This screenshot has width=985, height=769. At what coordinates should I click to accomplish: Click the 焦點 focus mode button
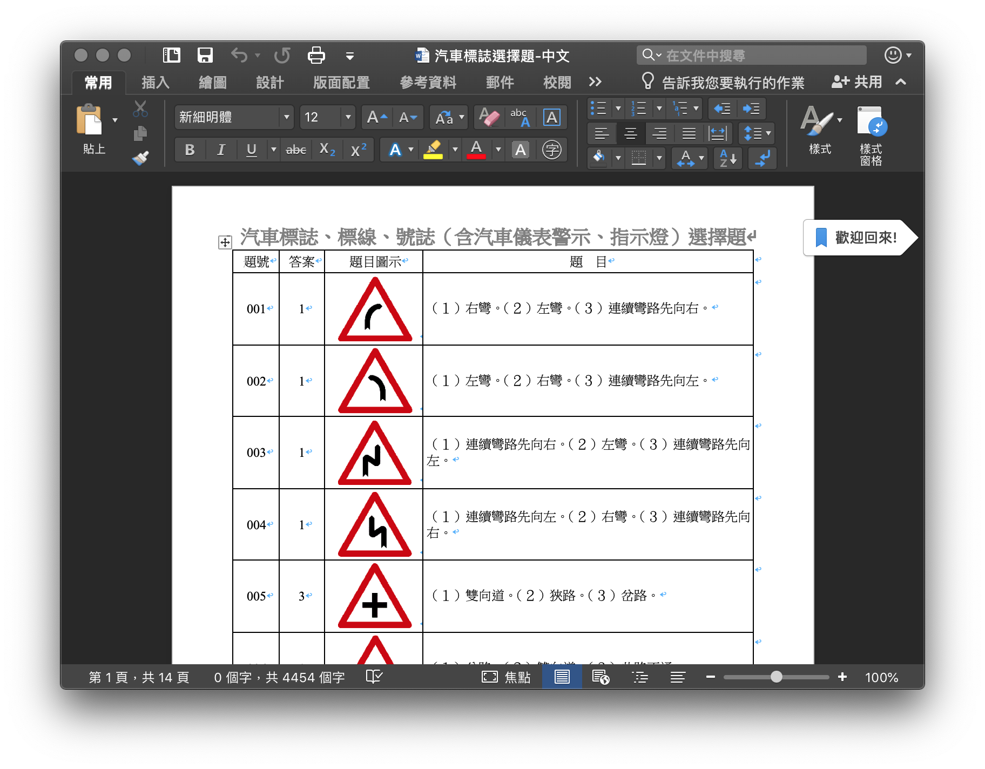pos(506,677)
